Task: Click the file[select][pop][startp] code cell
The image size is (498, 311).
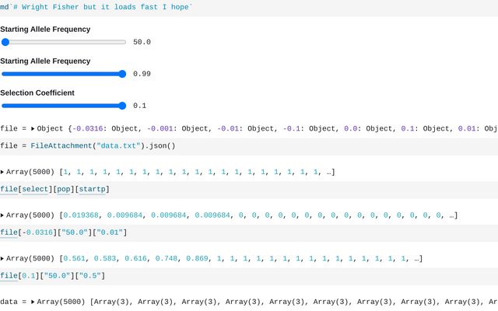Action: click(54, 189)
